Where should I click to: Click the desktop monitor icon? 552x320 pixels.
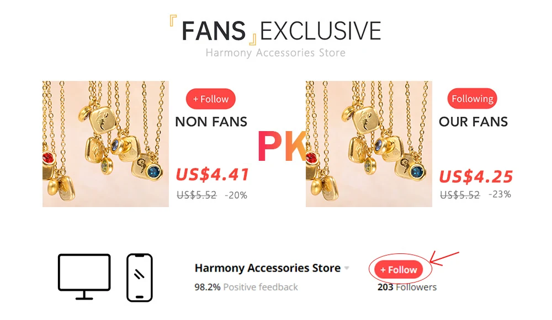click(84, 277)
